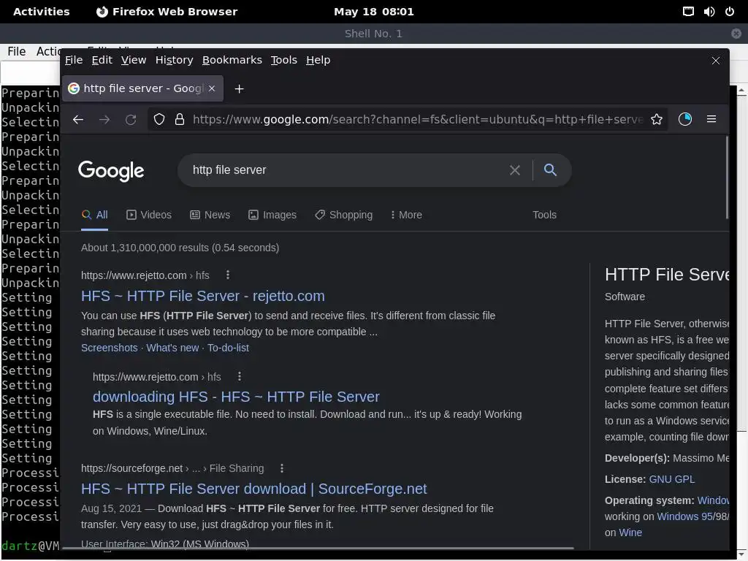
Task: Open 'downloading HFS - HFS ~ HTTP File Server' result
Action: point(236,397)
